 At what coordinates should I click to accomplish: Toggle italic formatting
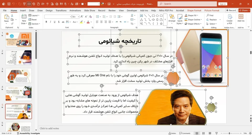click(x=50, y=22)
